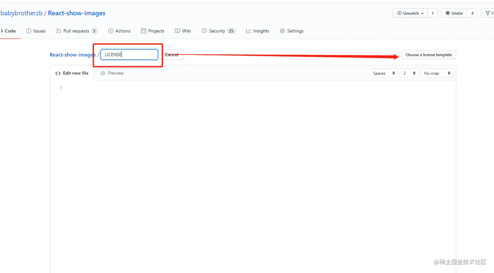
Task: Click the Settings gear icon
Action: click(x=282, y=31)
